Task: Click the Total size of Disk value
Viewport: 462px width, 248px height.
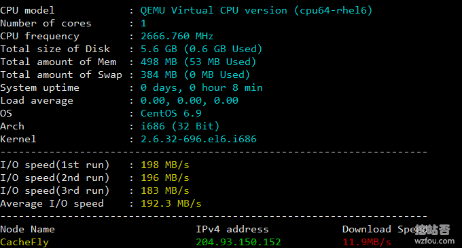Action: (201, 49)
